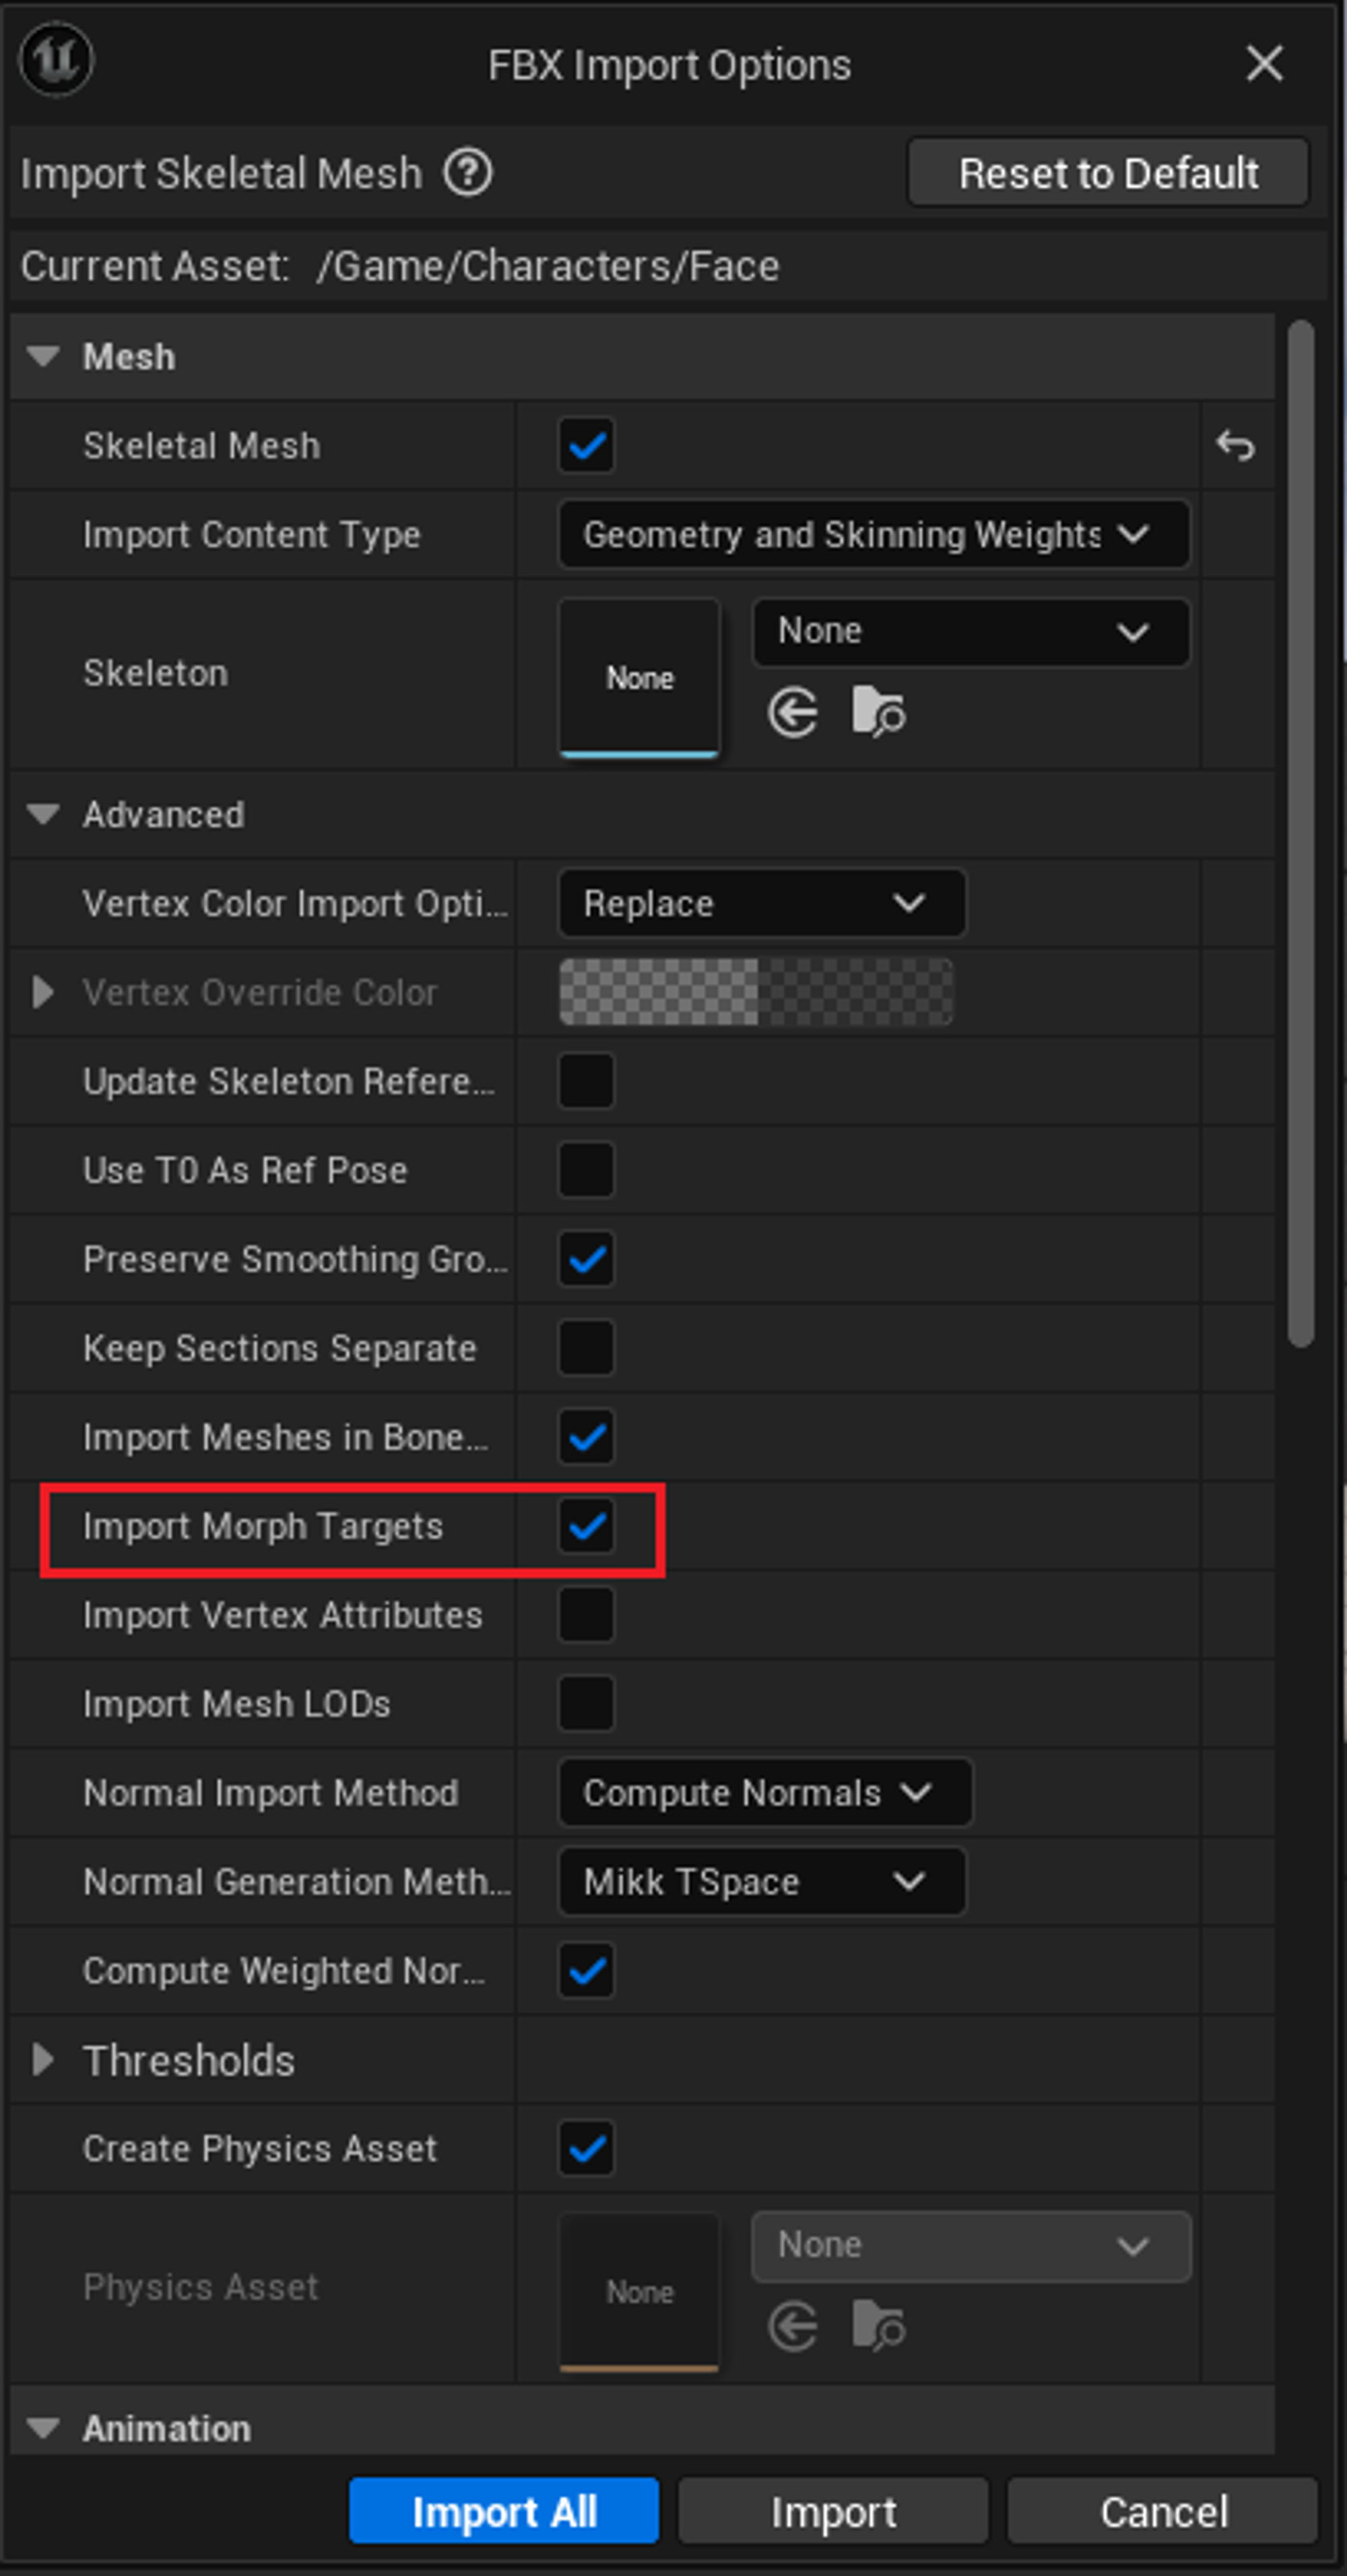1347x2576 pixels.
Task: Use selected asset icon for Physics Asset
Action: [x=793, y=2326]
